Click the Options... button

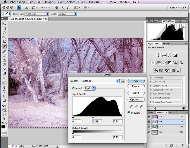pyautogui.click(x=136, y=100)
